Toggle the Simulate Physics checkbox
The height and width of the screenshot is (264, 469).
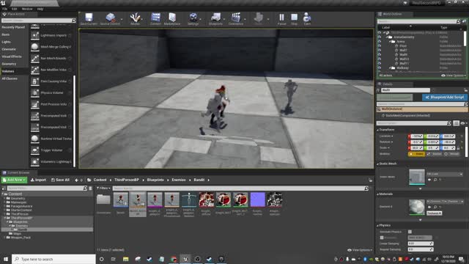410,232
